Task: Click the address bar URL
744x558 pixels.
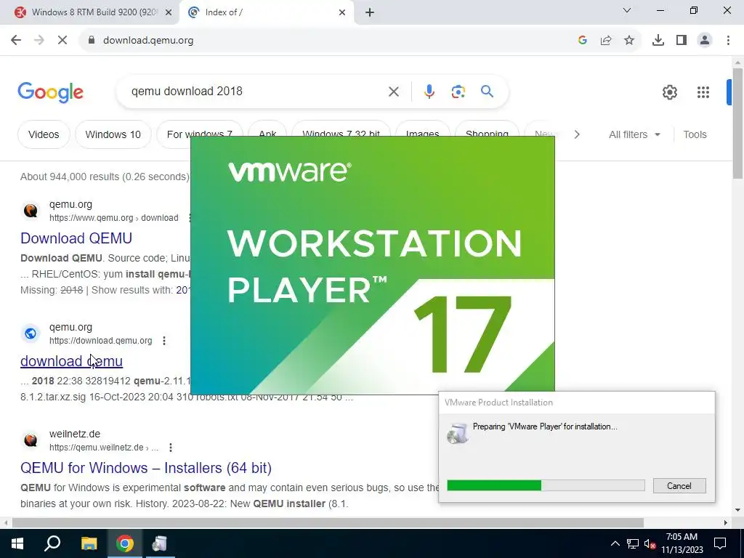Action: coord(148,41)
